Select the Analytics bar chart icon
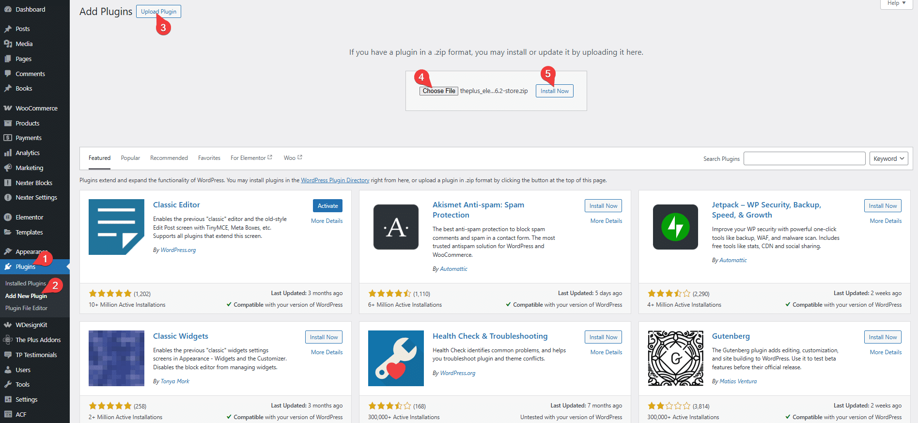 point(8,153)
